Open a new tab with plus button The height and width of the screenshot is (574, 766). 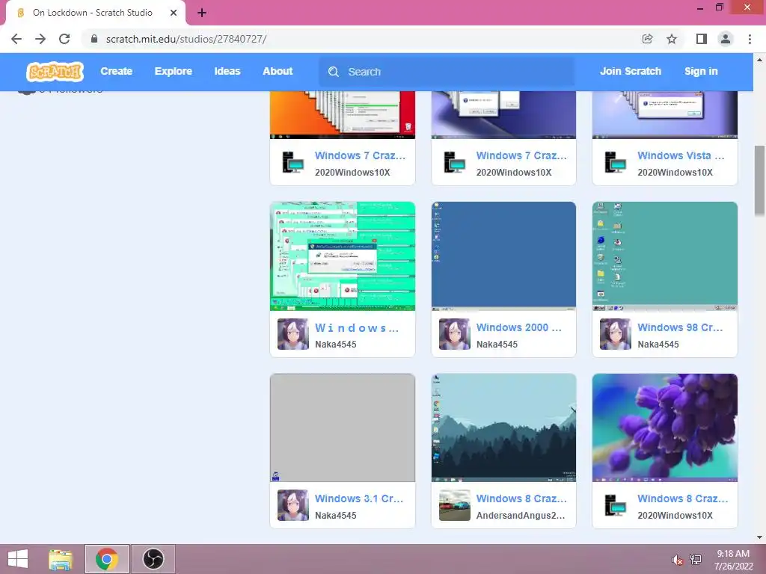pos(202,13)
